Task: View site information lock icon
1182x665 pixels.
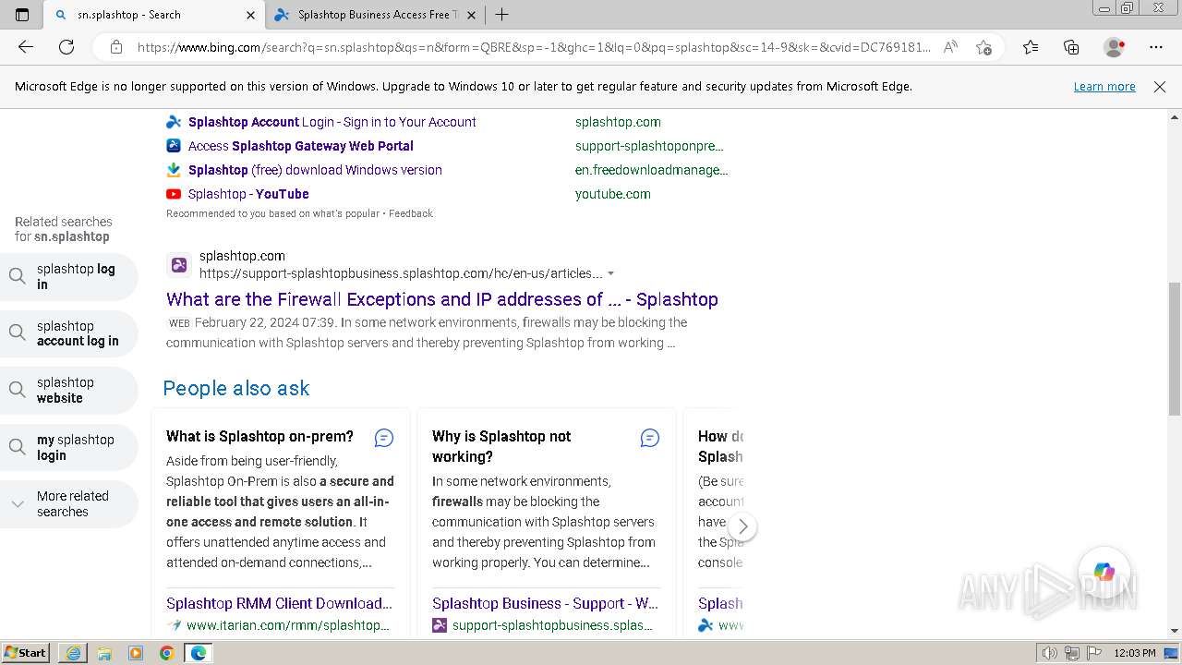Action: [x=116, y=47]
